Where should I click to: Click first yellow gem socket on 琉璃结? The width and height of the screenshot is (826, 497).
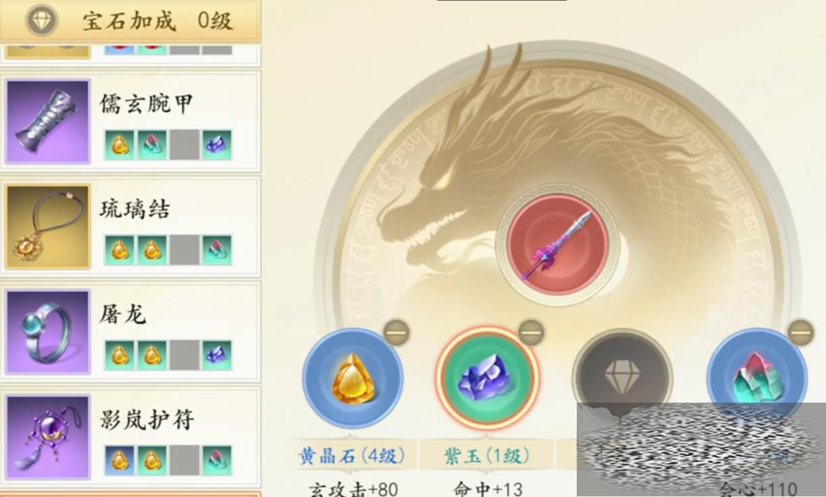coord(120,250)
